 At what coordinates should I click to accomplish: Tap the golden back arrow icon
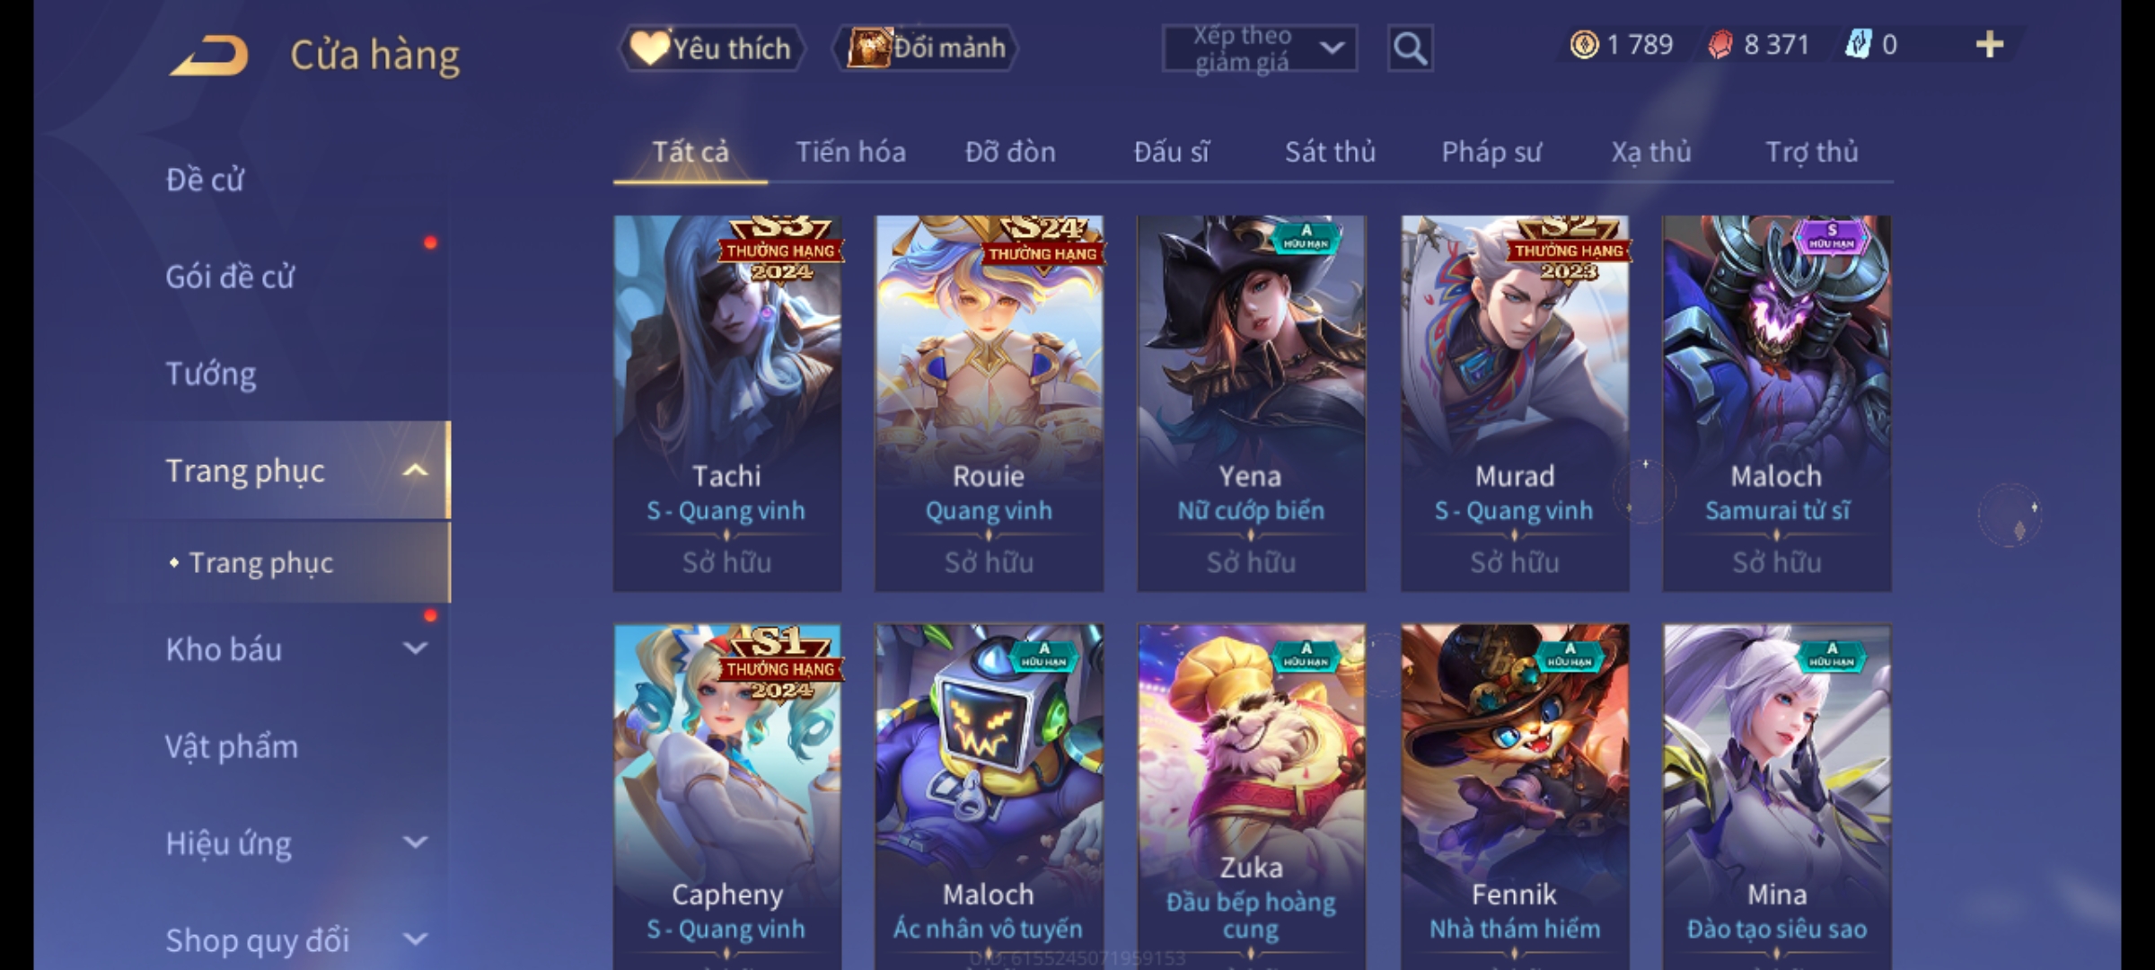tap(209, 57)
